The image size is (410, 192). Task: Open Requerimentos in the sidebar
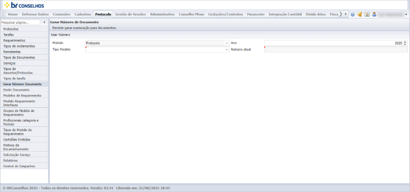click(x=24, y=40)
